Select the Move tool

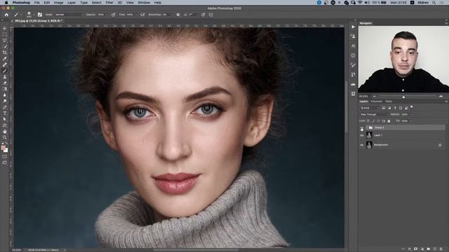tap(5, 28)
